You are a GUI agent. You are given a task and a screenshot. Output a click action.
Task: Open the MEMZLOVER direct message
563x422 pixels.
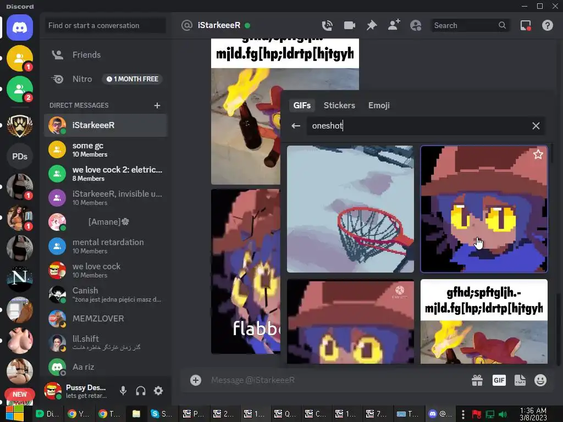(x=106, y=319)
